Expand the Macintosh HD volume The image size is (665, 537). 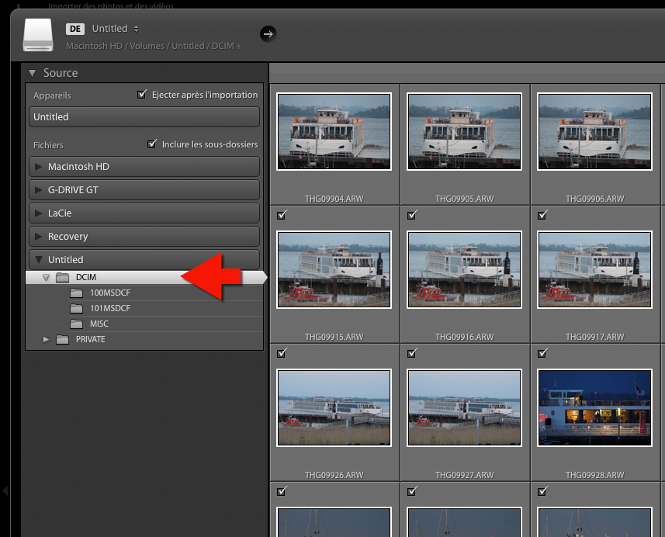tap(39, 167)
